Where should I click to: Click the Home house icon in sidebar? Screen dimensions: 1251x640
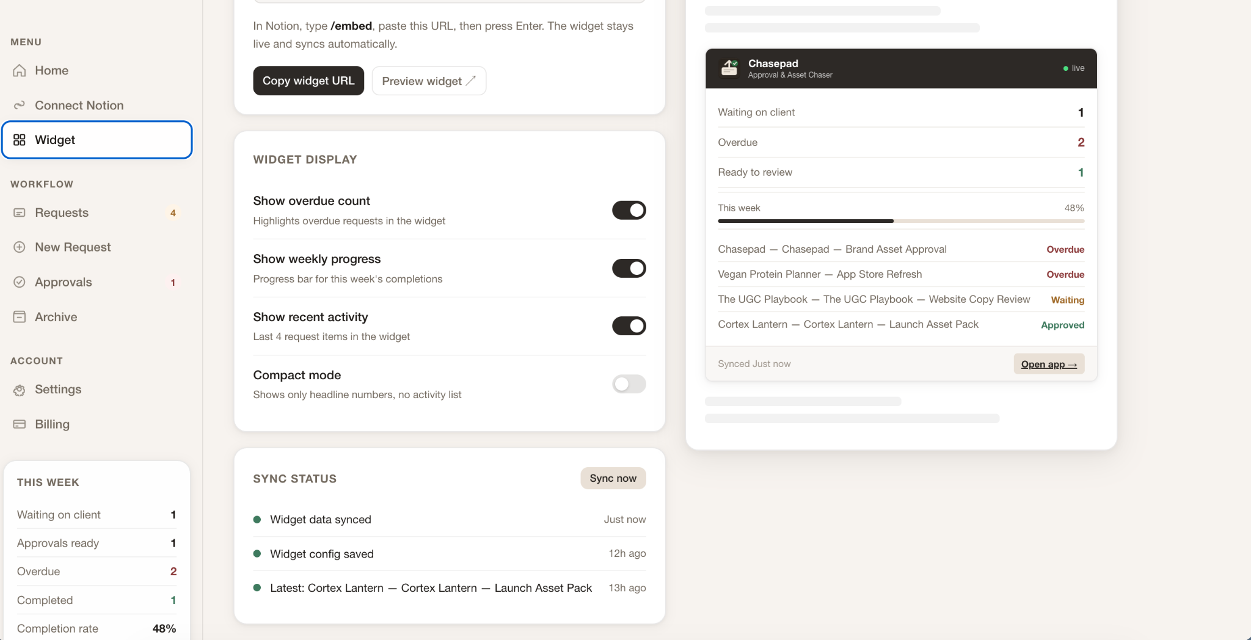pos(20,70)
